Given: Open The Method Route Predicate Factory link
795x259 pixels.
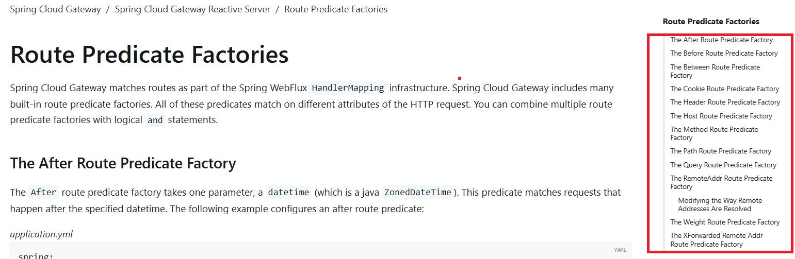Looking at the screenshot, I should click(x=714, y=133).
